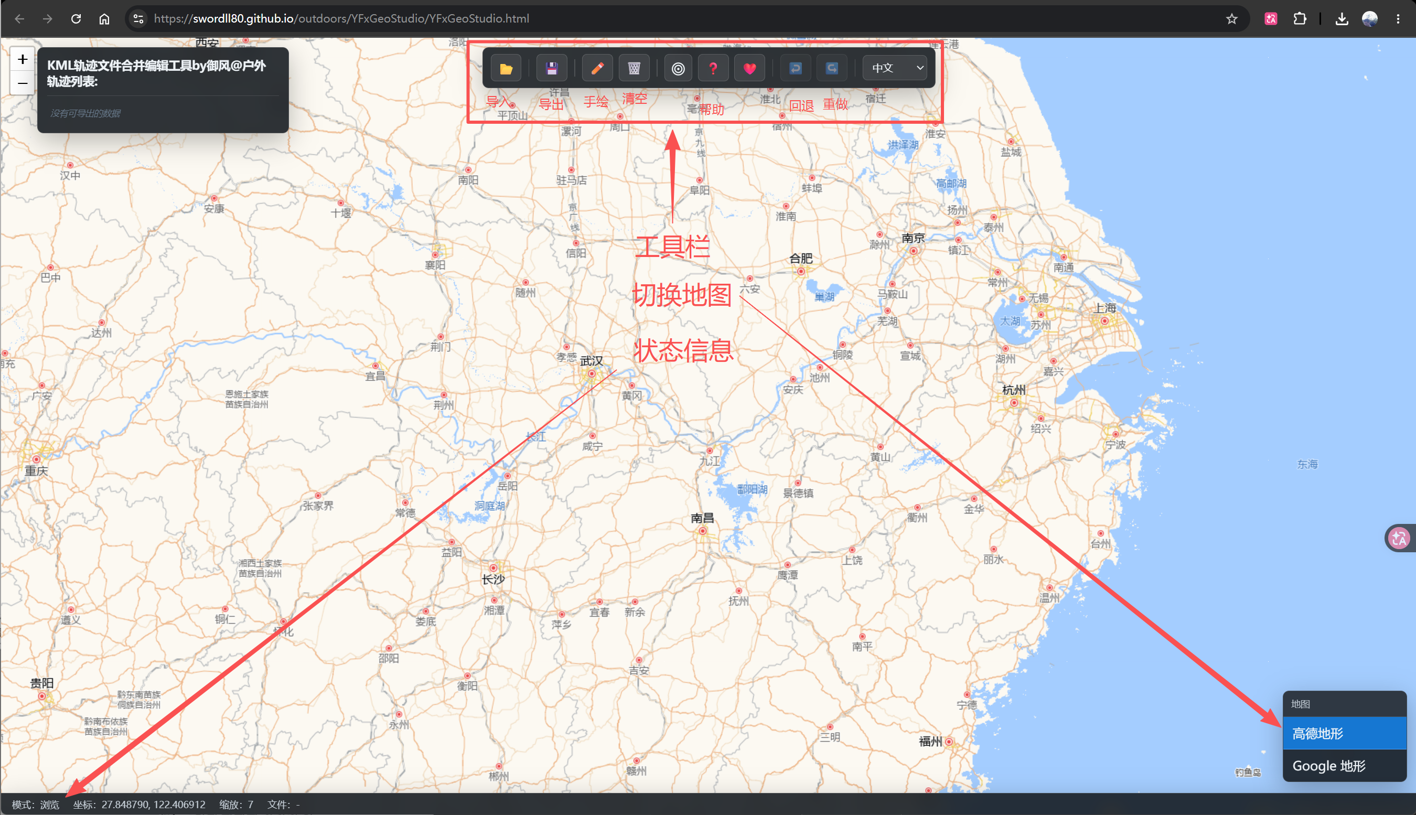Click the export save disk icon
1416x815 pixels.
coord(551,68)
